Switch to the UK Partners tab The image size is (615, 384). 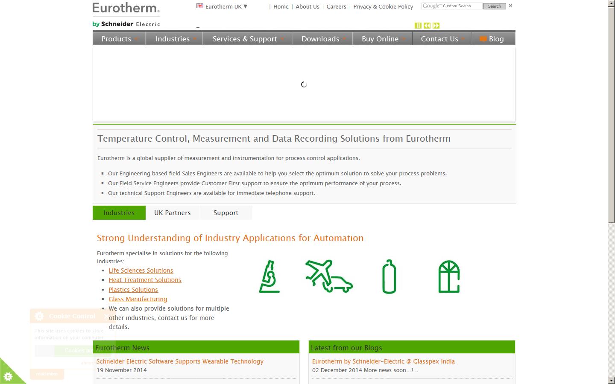[172, 212]
